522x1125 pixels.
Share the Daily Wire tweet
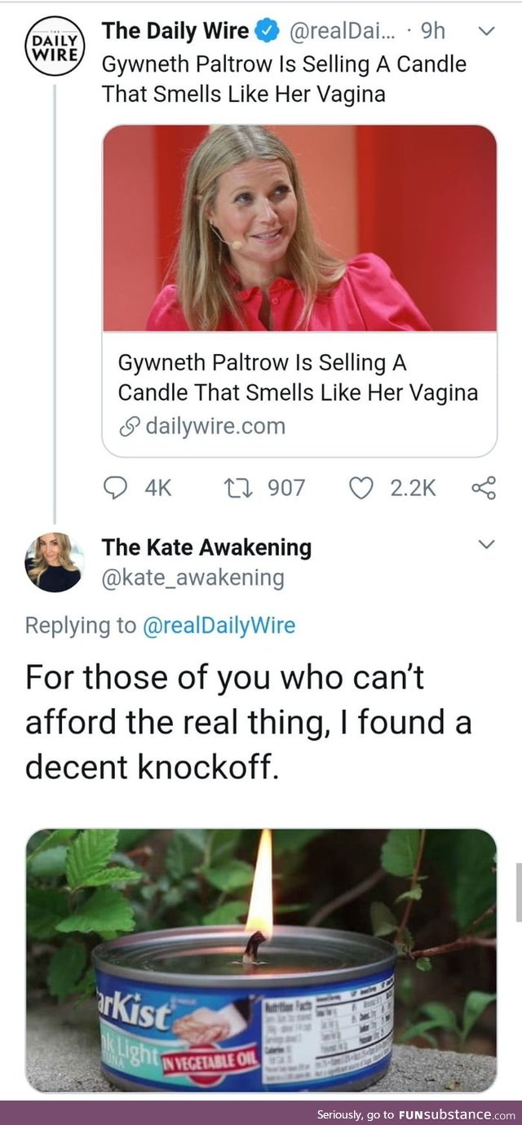pos(484,488)
